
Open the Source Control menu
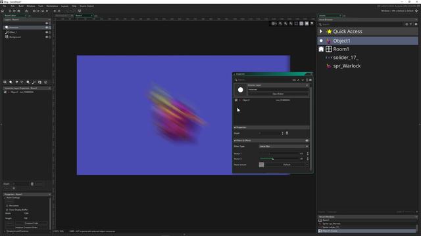click(87, 6)
